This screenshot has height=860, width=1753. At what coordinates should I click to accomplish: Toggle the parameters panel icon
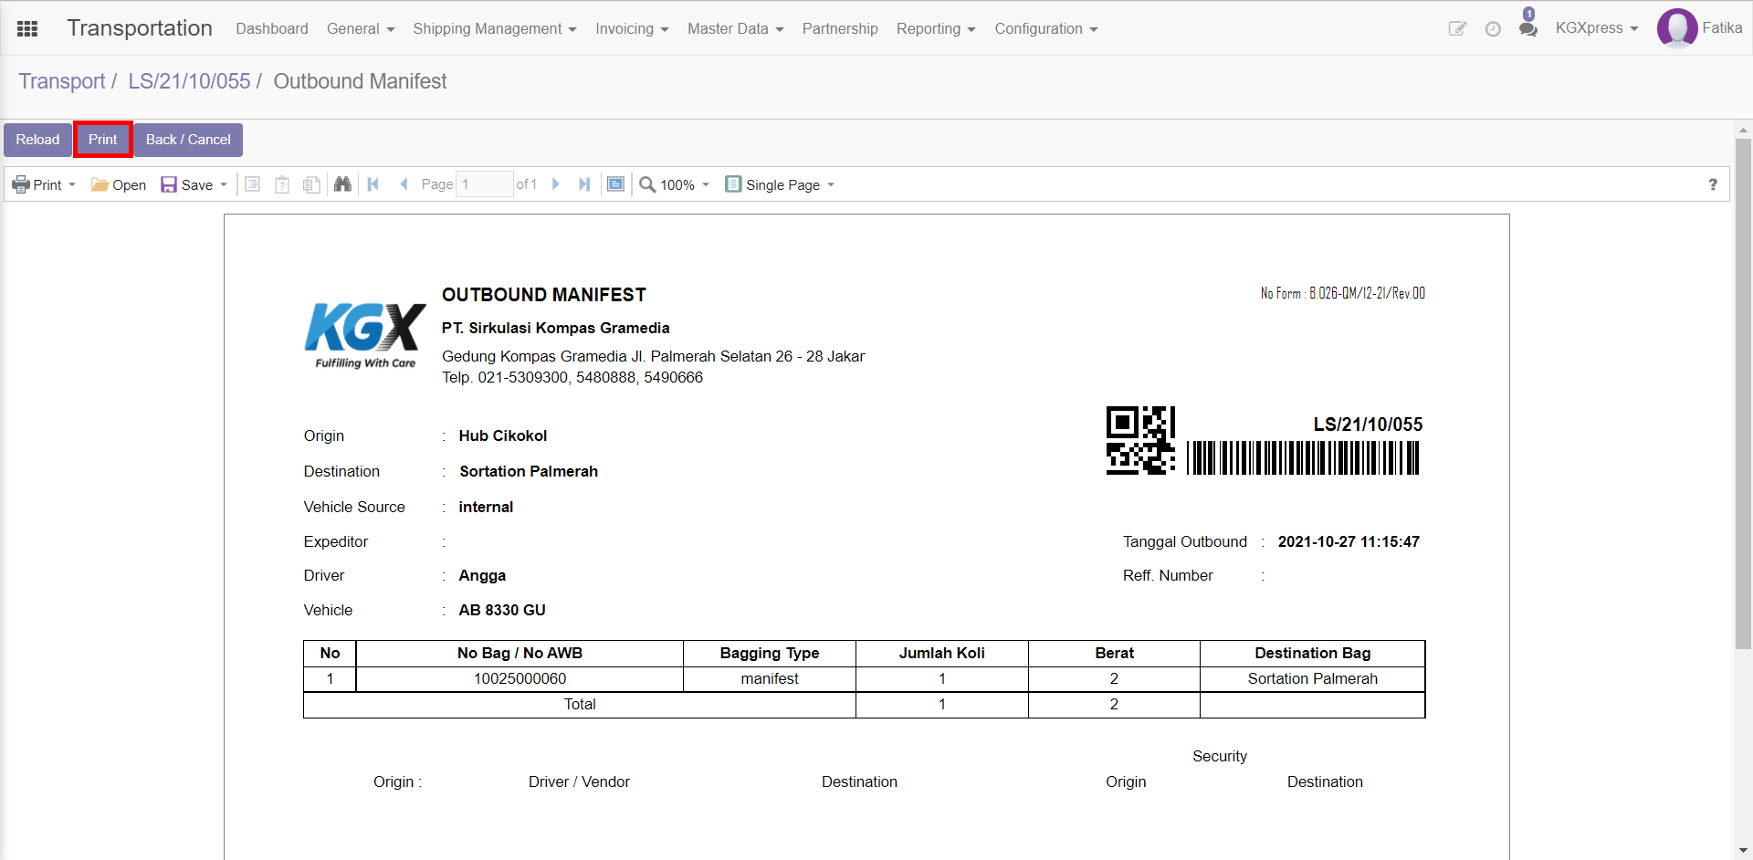click(282, 184)
